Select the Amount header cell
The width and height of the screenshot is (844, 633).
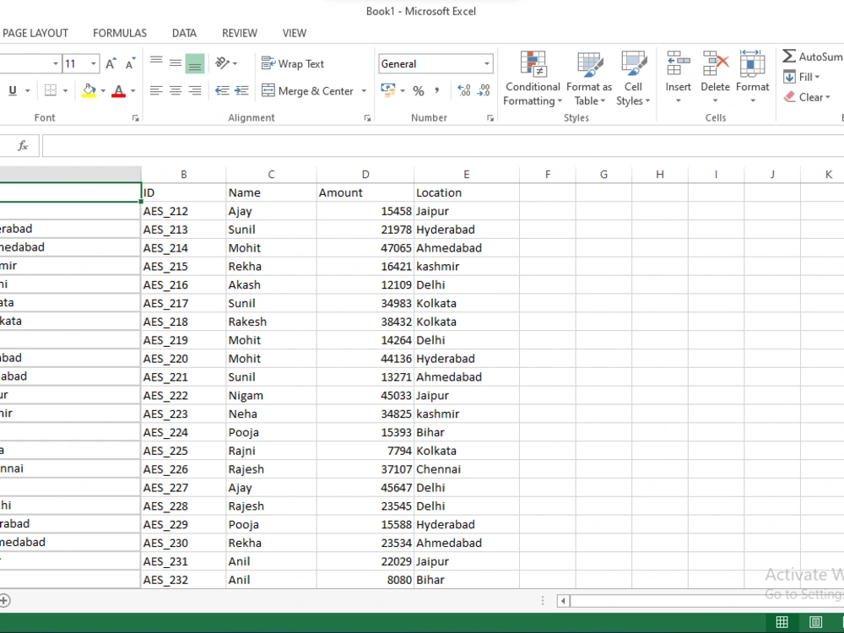(365, 192)
